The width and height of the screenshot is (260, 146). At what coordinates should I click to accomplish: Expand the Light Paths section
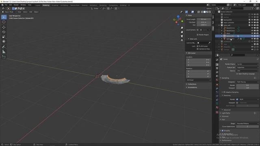pos(226,113)
